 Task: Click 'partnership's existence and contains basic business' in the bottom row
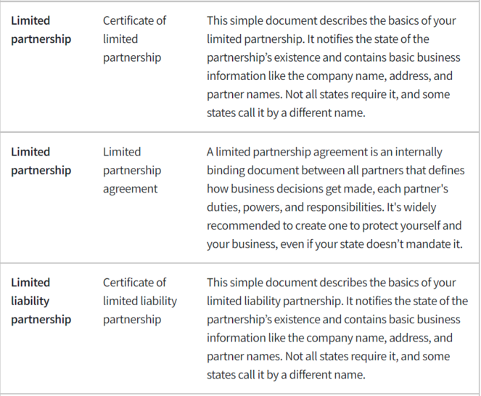334,320
